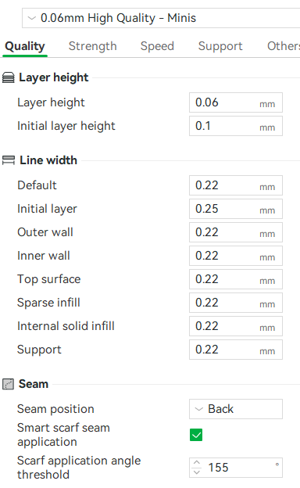300x488 pixels.
Task: Increase scarf application angle threshold value
Action: coord(196,463)
